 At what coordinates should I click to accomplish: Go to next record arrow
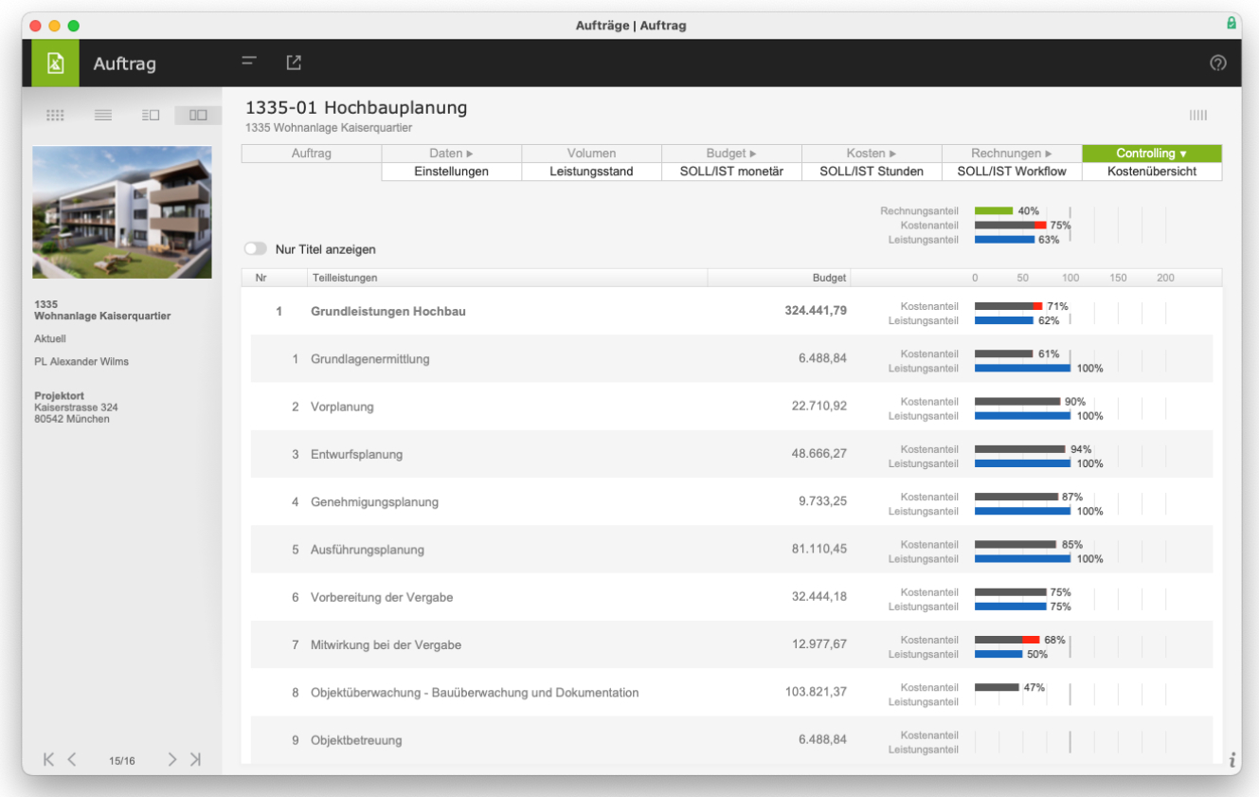[x=172, y=759]
